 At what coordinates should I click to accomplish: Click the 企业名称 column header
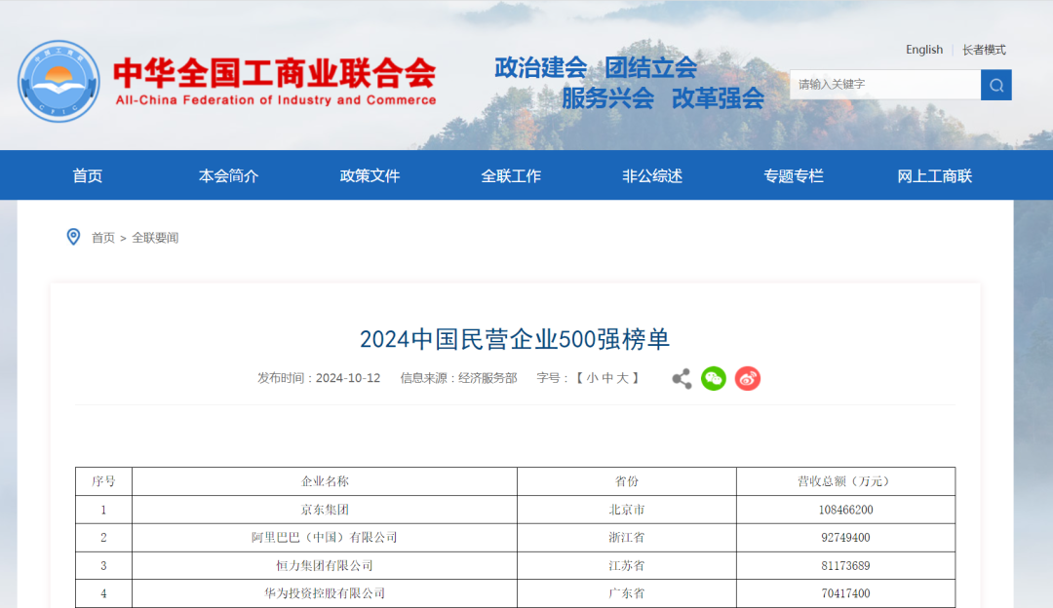click(x=325, y=481)
